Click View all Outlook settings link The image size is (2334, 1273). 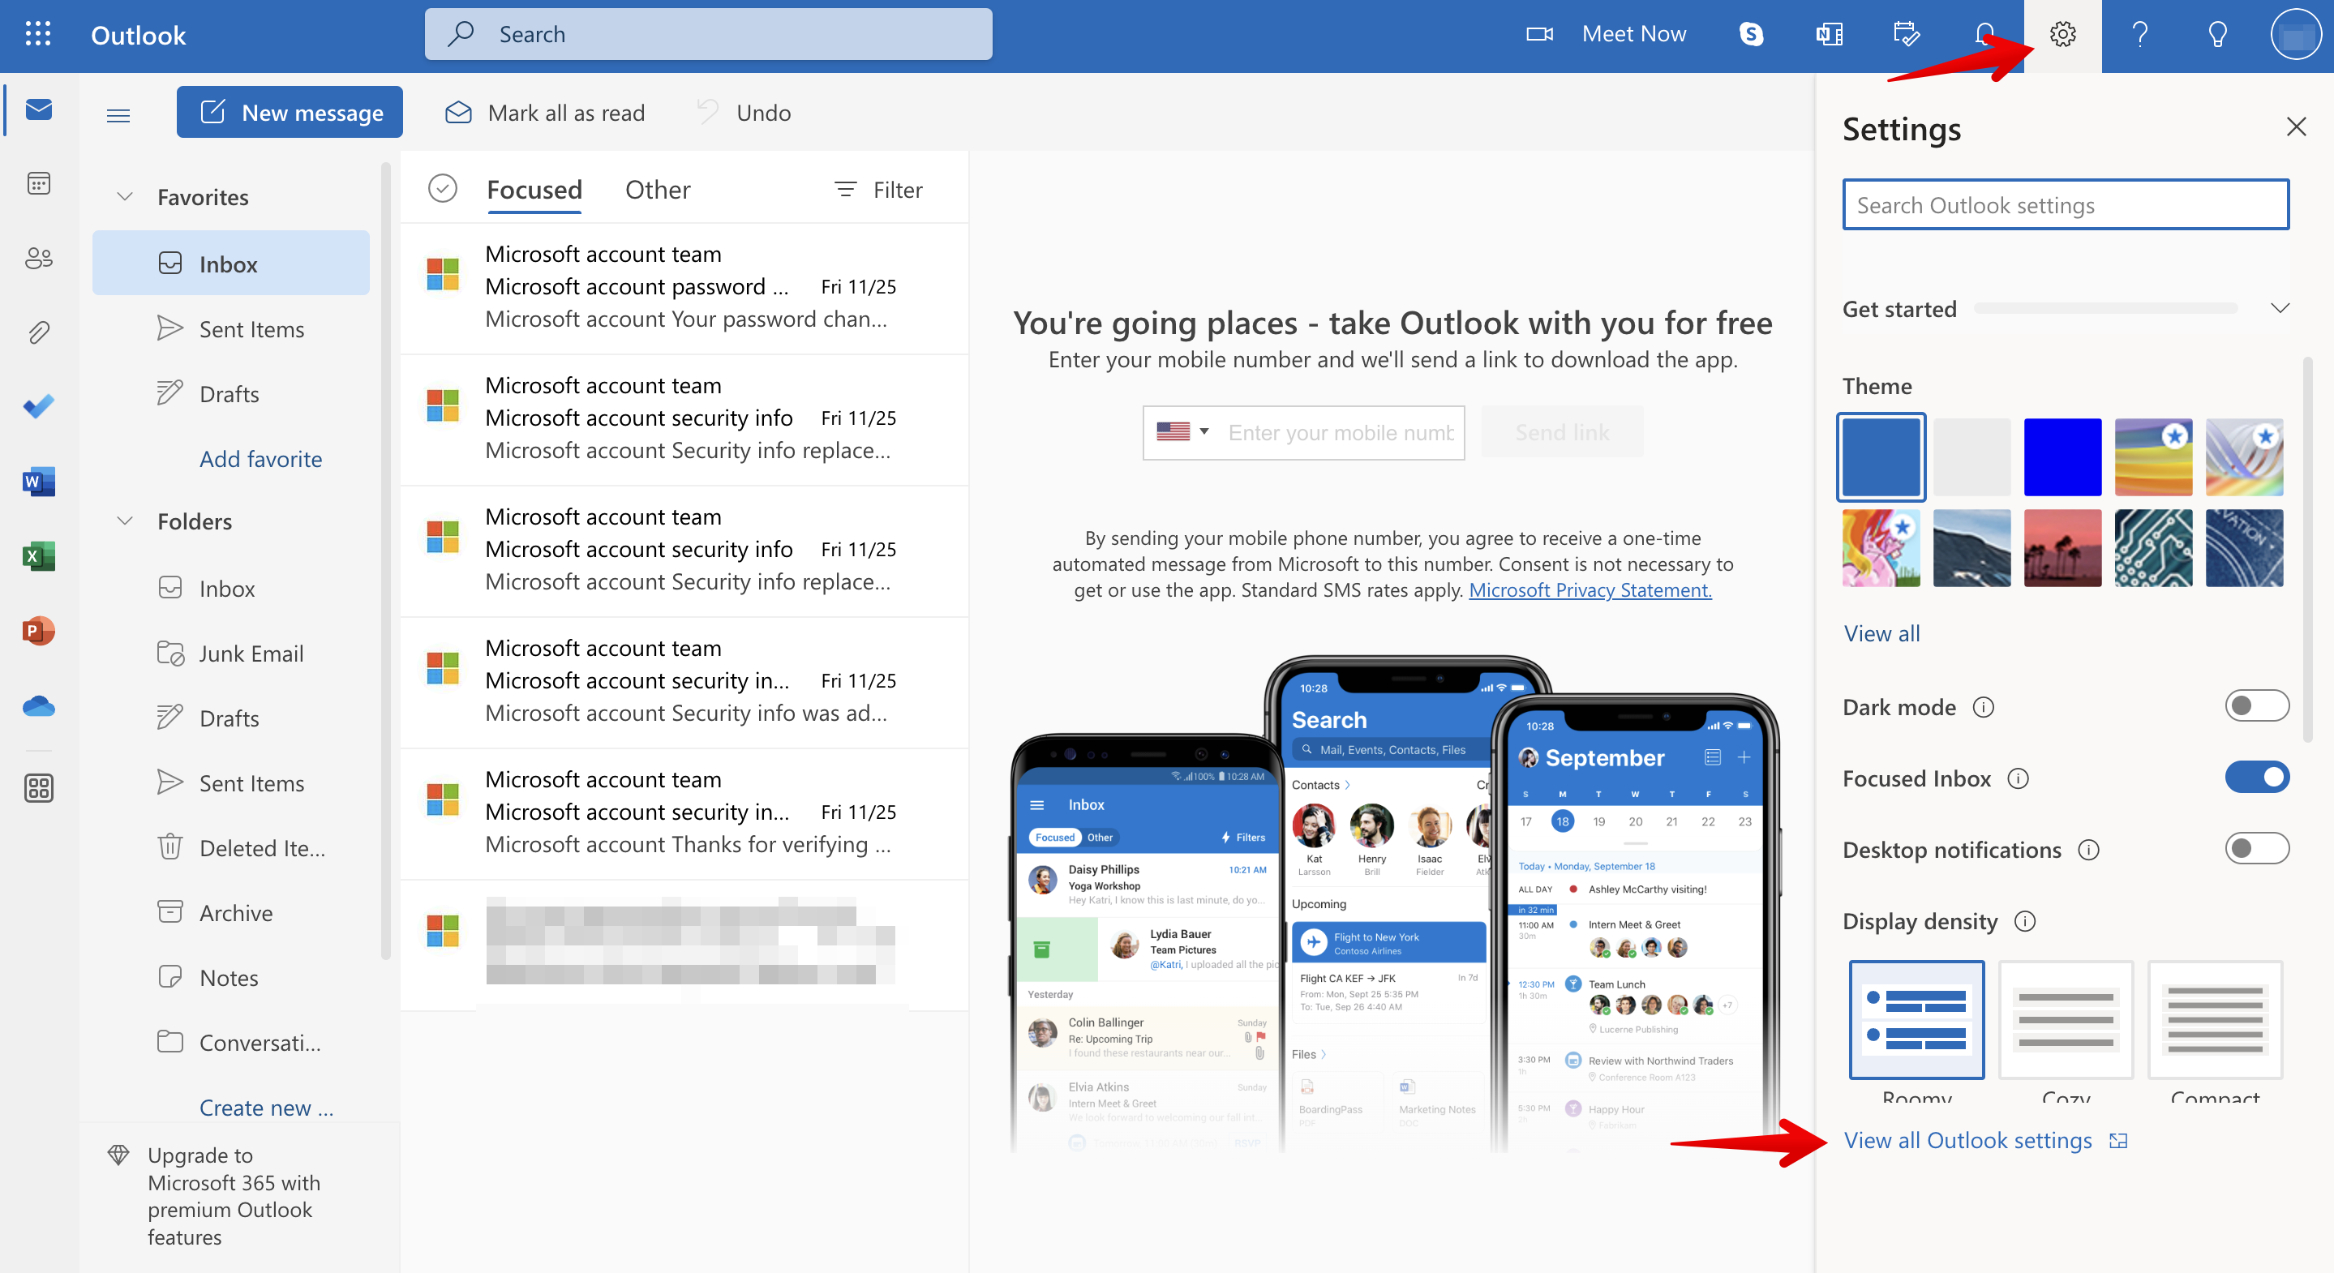tap(1967, 1140)
